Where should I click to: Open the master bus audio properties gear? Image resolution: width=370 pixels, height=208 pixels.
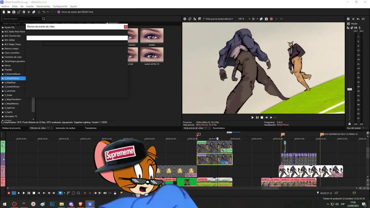pyautogui.click(x=348, y=19)
